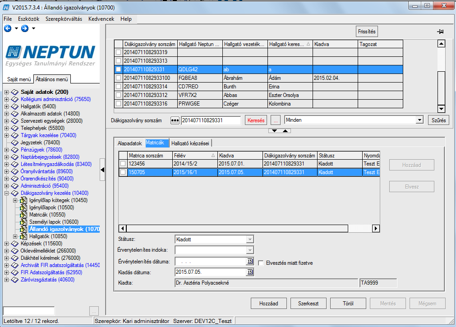This screenshot has height=327, width=456.
Task: Click right arrow of Matricák horizontal scrollbar
Action: pyautogui.click(x=376, y=228)
